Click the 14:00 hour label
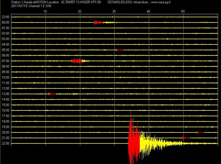 [x=6, y=99]
